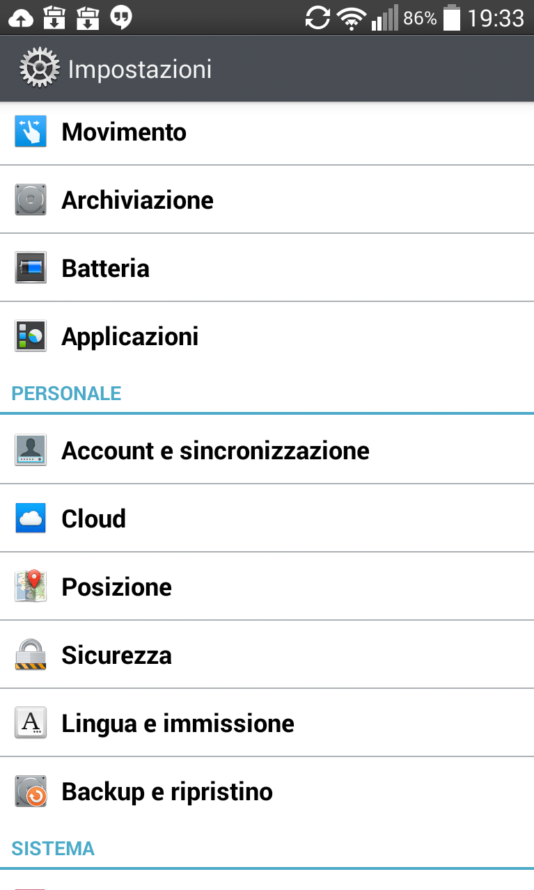
Task: Open the Movimento settings
Action: pos(124,132)
